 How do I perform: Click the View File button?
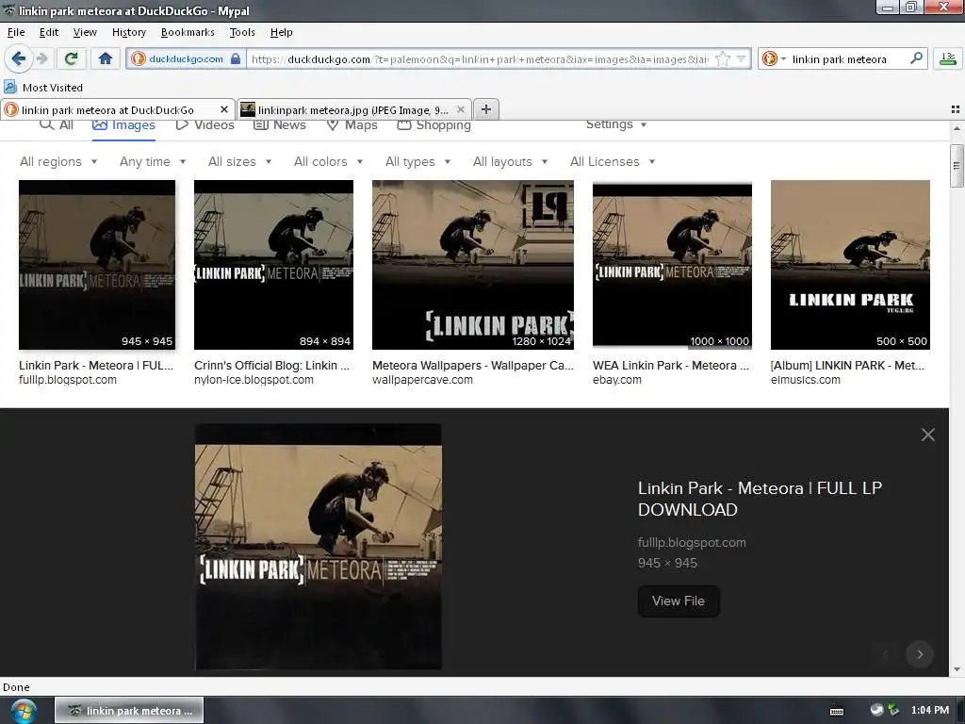[x=679, y=601]
